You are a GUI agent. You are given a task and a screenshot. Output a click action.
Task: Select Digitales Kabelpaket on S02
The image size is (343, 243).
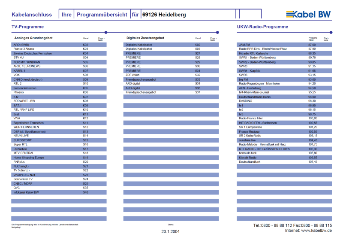(171, 45)
